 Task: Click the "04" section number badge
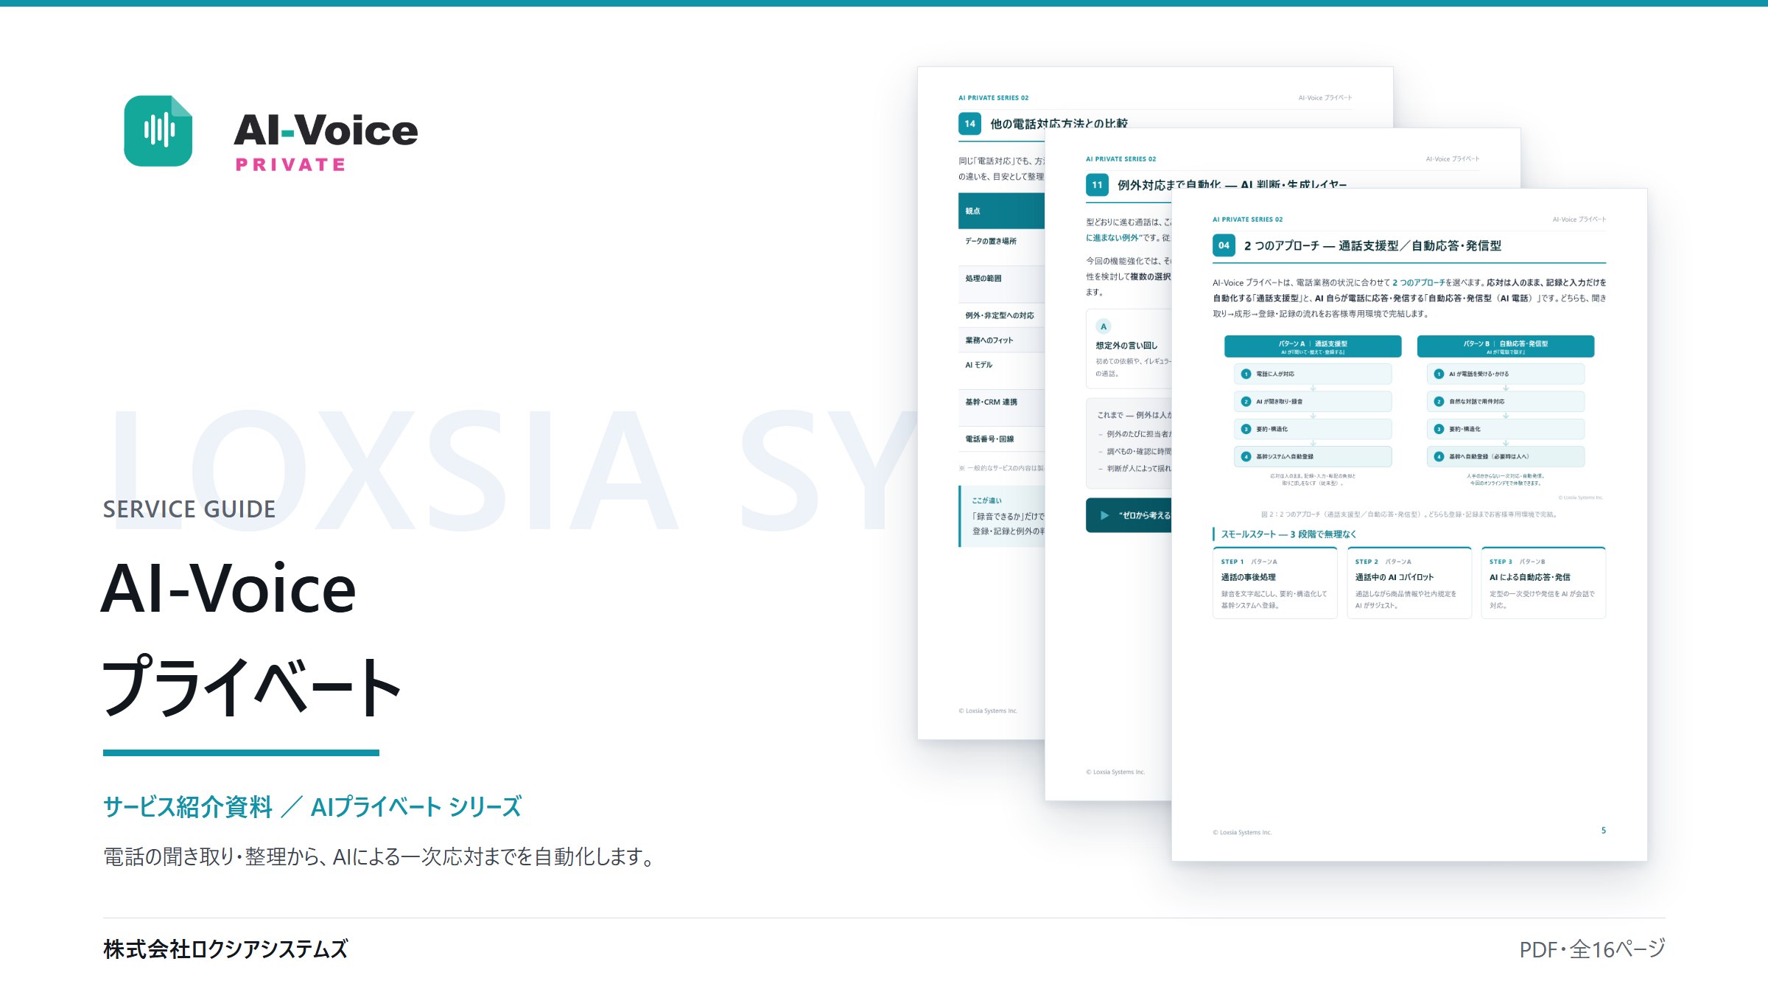[1224, 245]
